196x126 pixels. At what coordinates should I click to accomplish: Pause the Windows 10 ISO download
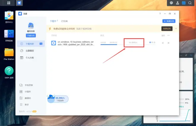click(x=163, y=43)
